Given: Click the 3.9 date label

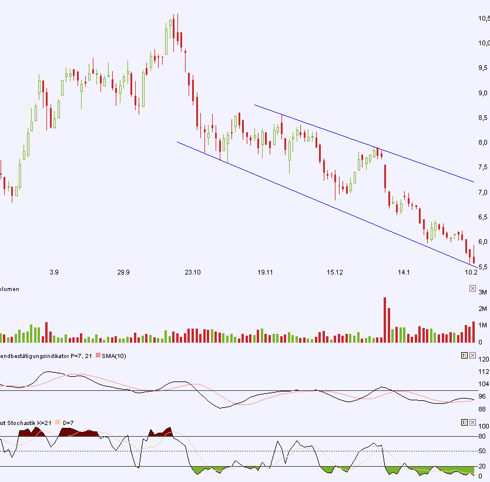Looking at the screenshot, I should click(x=53, y=272).
